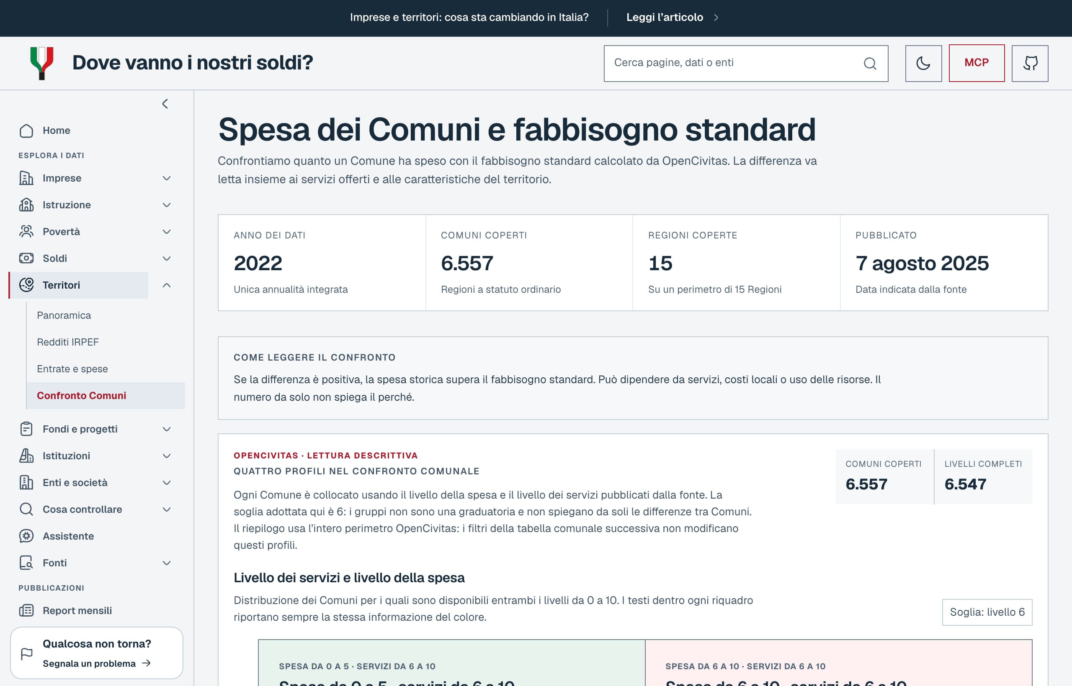The image size is (1072, 686).
Task: Expand the Soldi section chevron
Action: pyautogui.click(x=166, y=259)
